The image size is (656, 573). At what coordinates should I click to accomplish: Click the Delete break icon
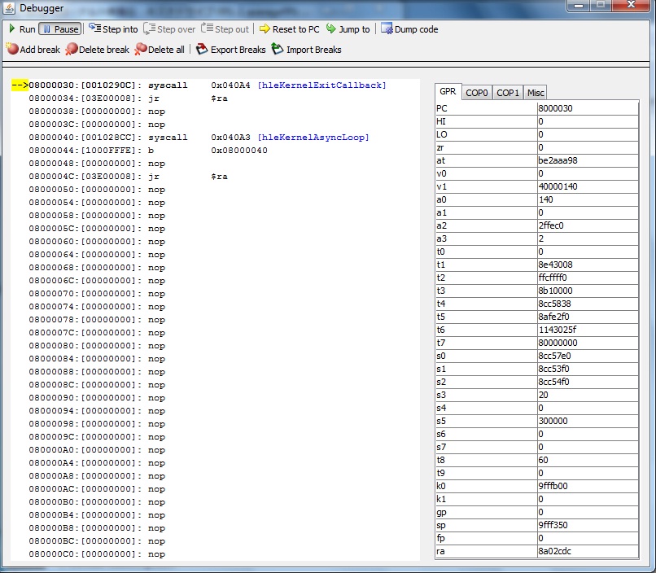pos(72,50)
